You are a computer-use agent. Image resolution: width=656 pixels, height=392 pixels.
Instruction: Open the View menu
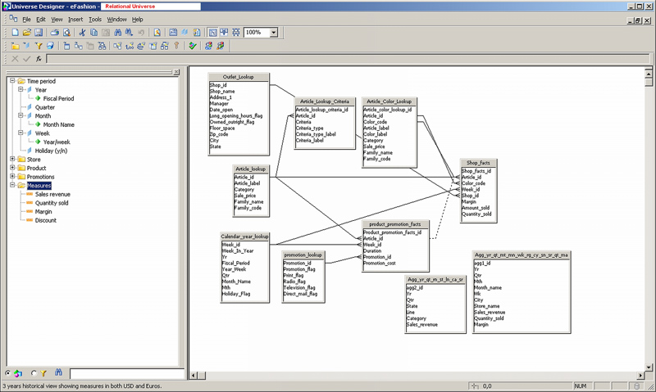pos(57,19)
